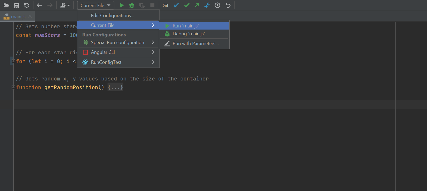Click the Synchronize refresh icon
Screen dimensions: 427x191
27,5
